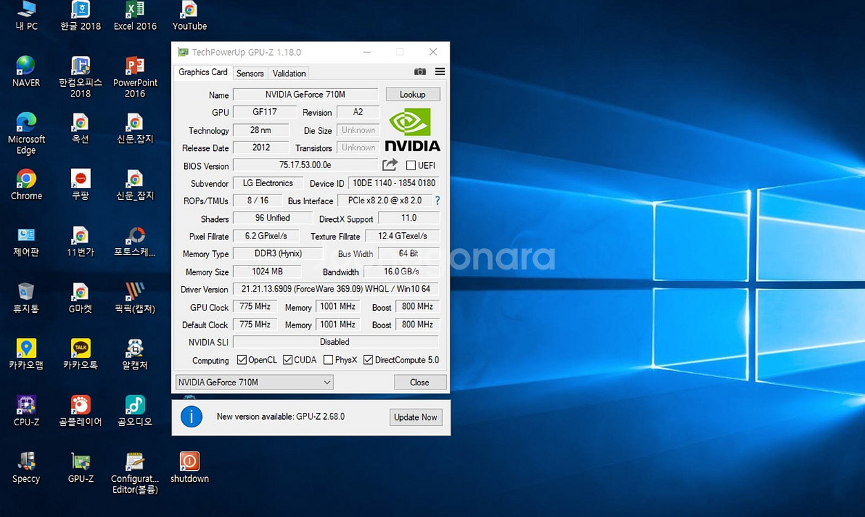Take a GPU-Z screenshot with camera icon
Image resolution: width=865 pixels, height=517 pixels.
click(419, 72)
